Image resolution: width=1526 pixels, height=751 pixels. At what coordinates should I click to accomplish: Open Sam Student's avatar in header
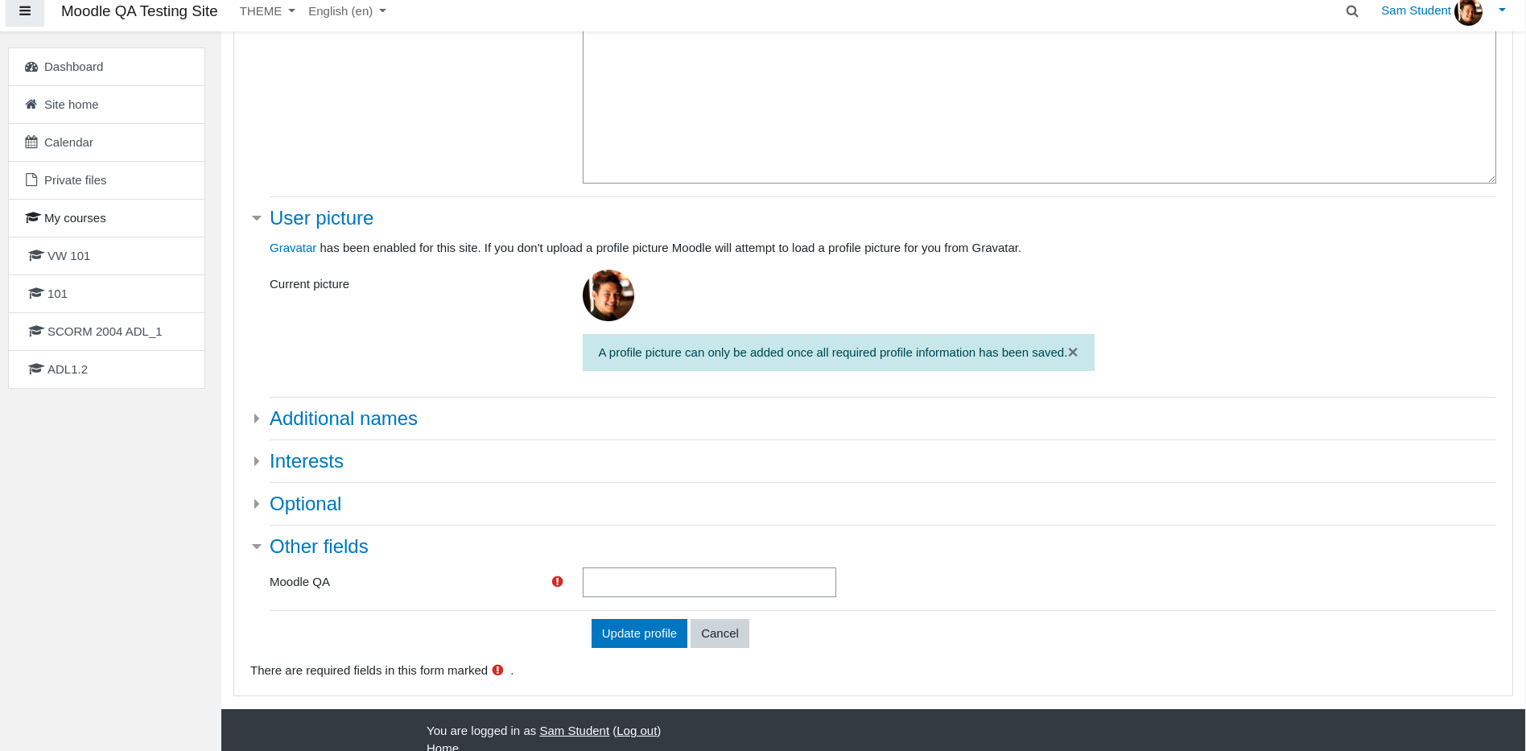[x=1468, y=12]
